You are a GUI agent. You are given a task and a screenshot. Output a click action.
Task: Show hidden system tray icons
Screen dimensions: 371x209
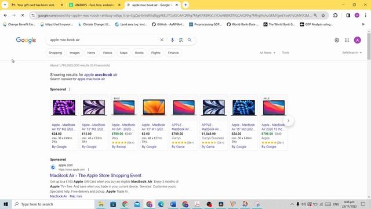(x=292, y=204)
